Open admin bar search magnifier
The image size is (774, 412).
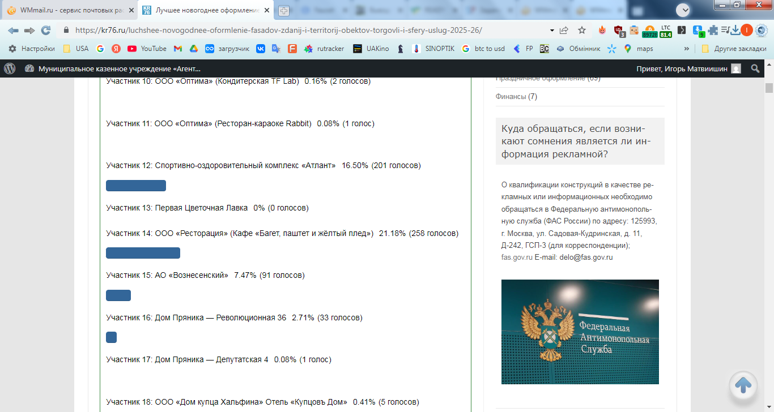pyautogui.click(x=755, y=68)
